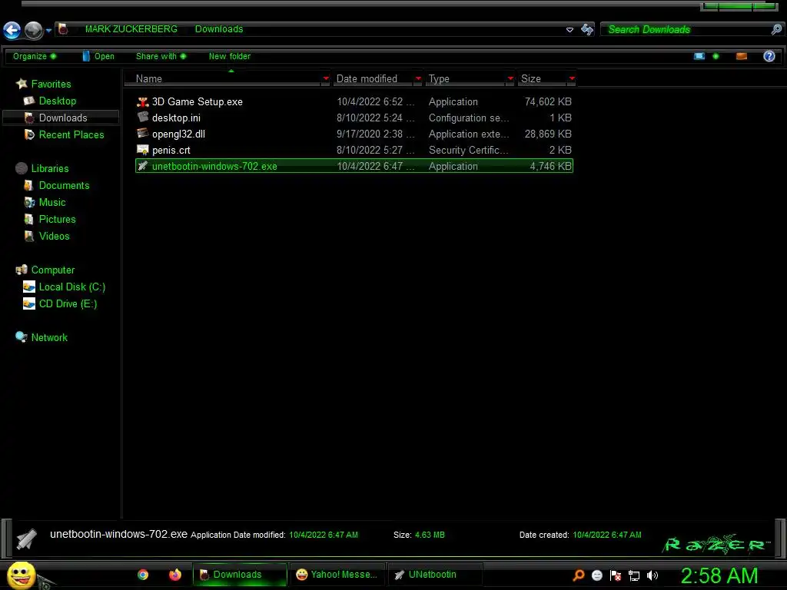The height and width of the screenshot is (590, 787).
Task: Select the .crt security certificate file icon
Action: [x=142, y=150]
